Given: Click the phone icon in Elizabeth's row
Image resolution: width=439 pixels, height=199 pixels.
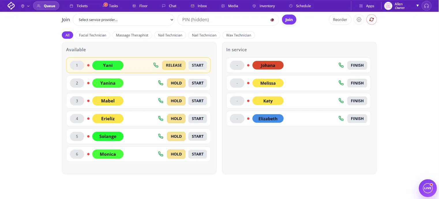Looking at the screenshot, I should tap(341, 119).
